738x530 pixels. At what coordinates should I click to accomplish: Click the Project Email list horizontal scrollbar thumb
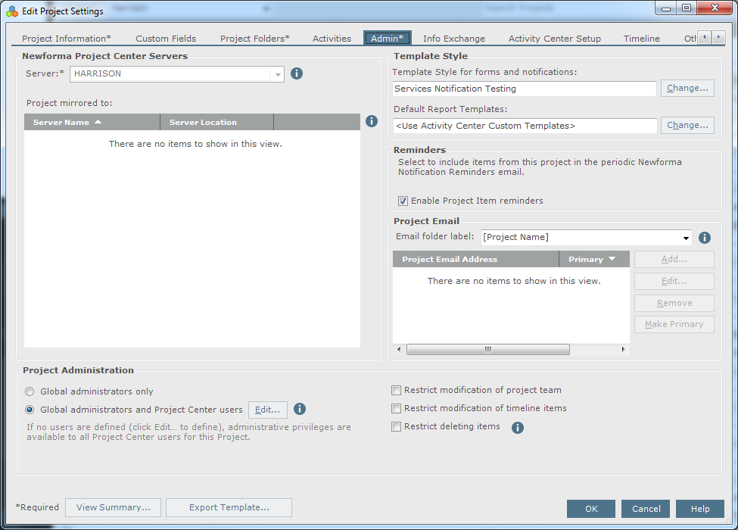point(488,349)
